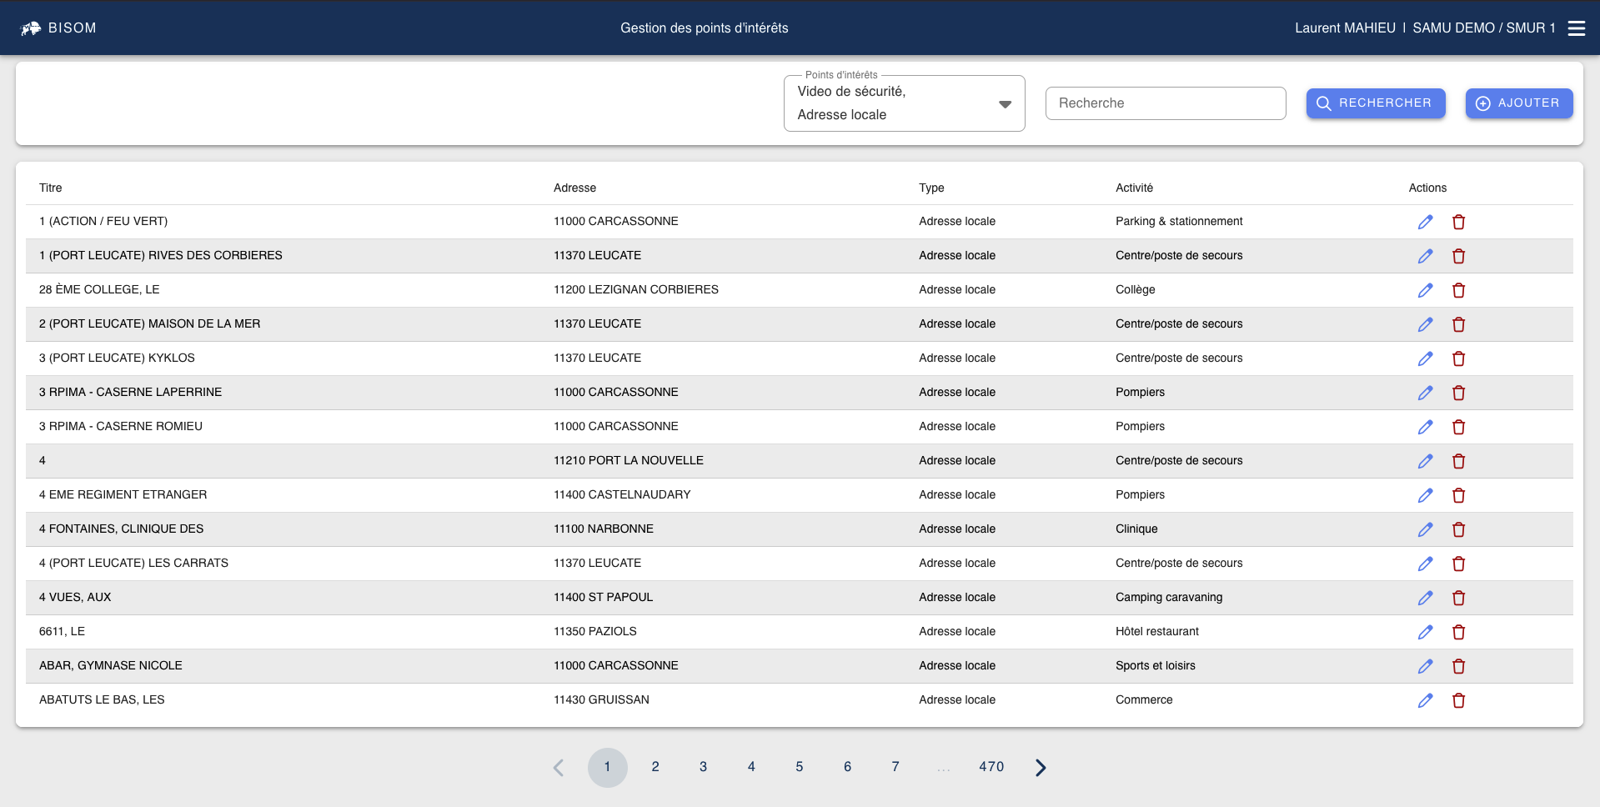The image size is (1600, 807).
Task: Edit the 1 (ACTION / FEU VERT) row
Action: tap(1426, 222)
